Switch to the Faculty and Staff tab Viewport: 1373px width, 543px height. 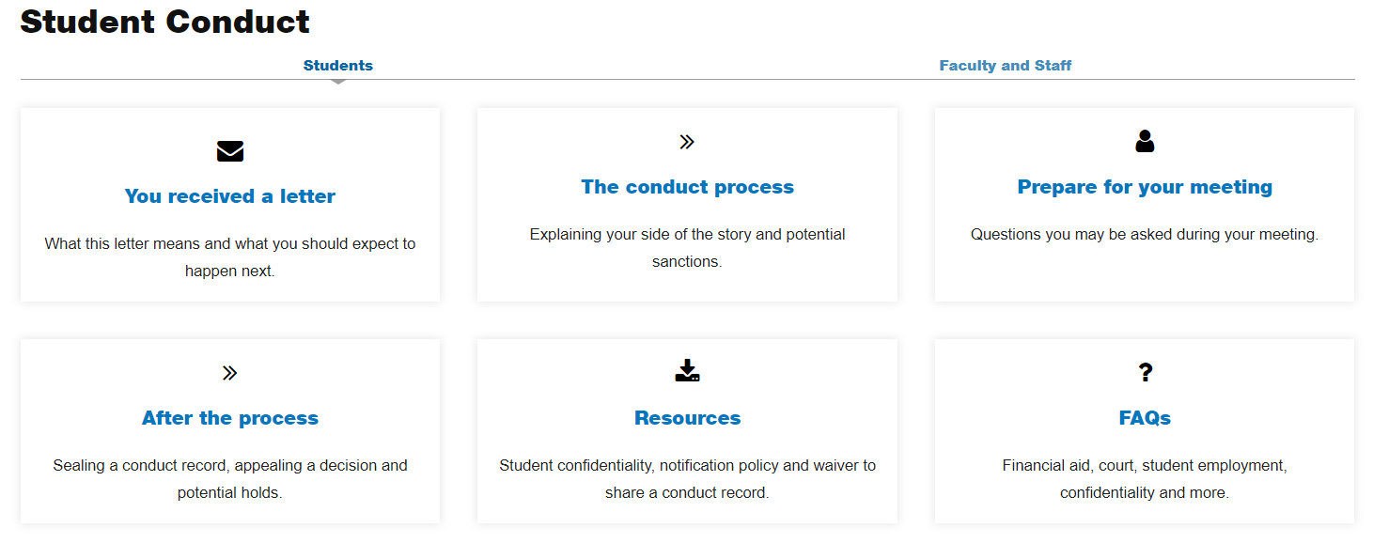pos(1005,66)
